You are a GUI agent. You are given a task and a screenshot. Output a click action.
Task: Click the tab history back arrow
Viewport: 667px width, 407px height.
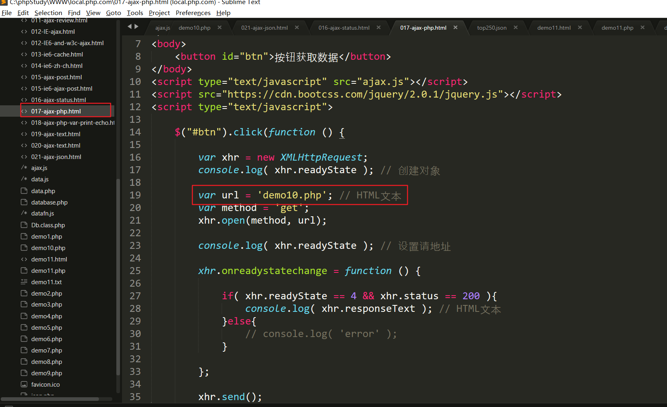coord(130,27)
